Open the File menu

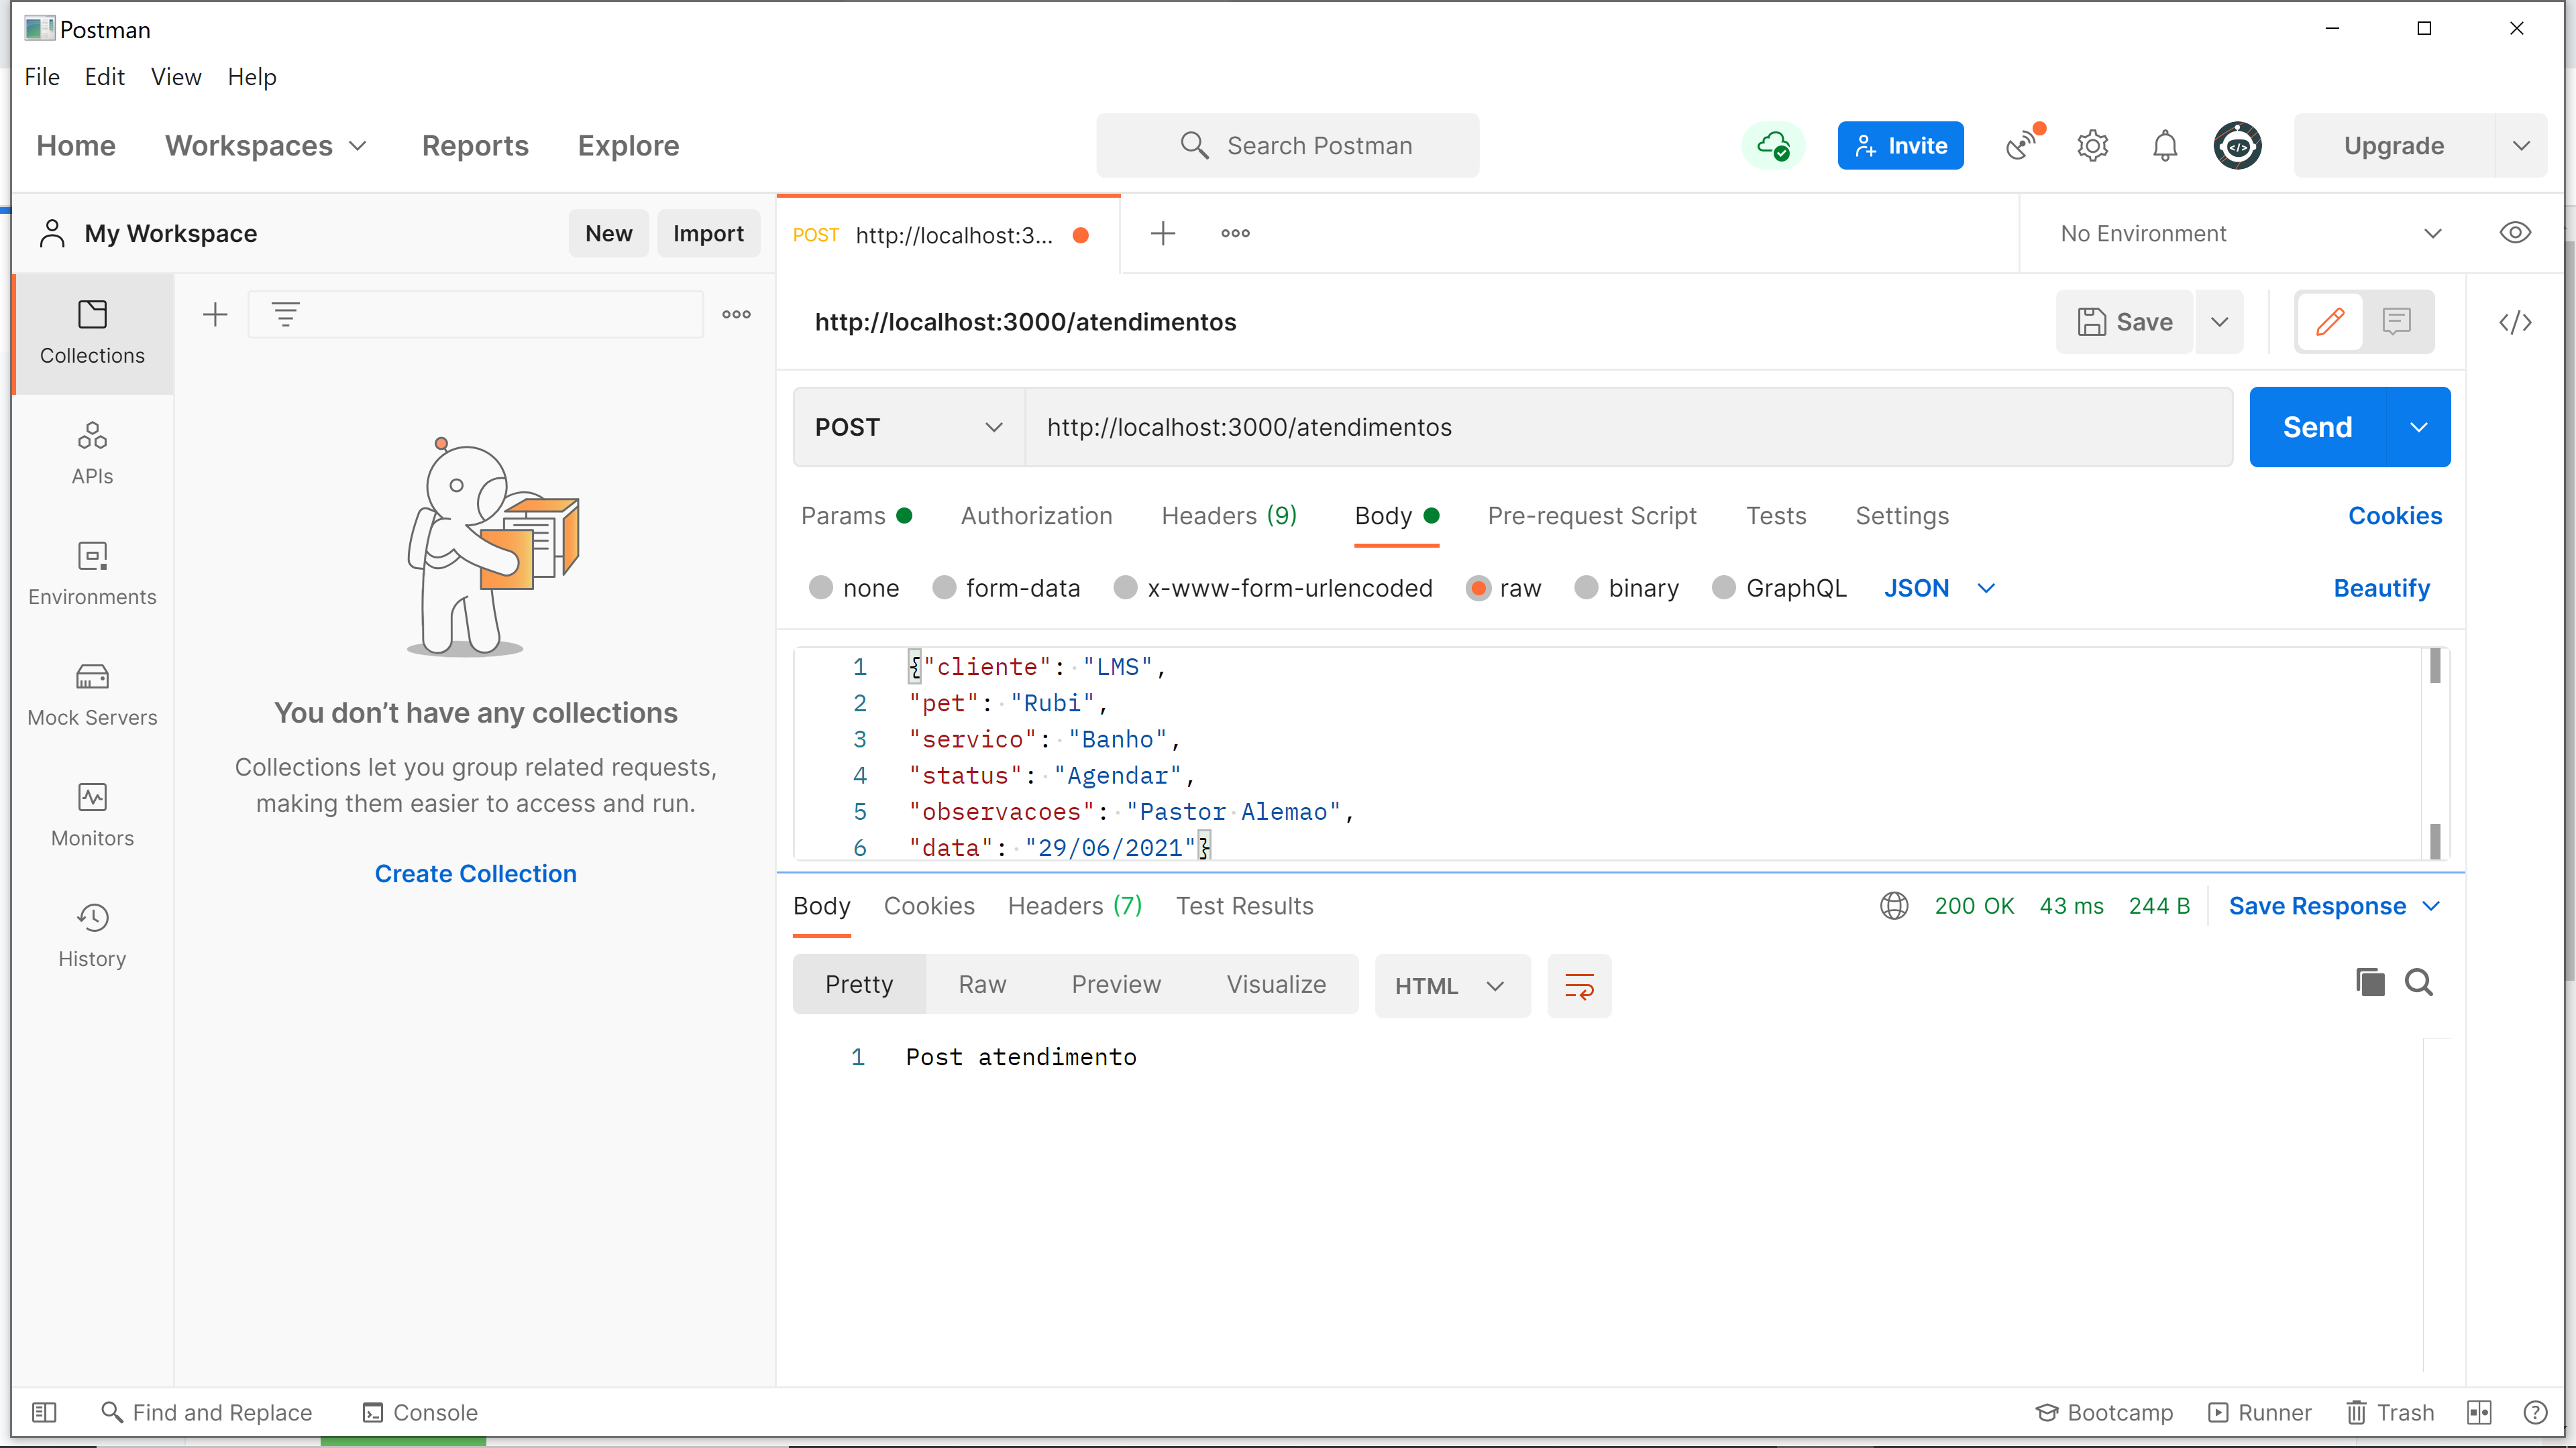click(x=42, y=77)
